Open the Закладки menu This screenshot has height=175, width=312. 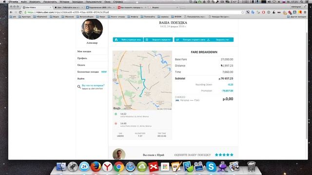pos(78,1)
